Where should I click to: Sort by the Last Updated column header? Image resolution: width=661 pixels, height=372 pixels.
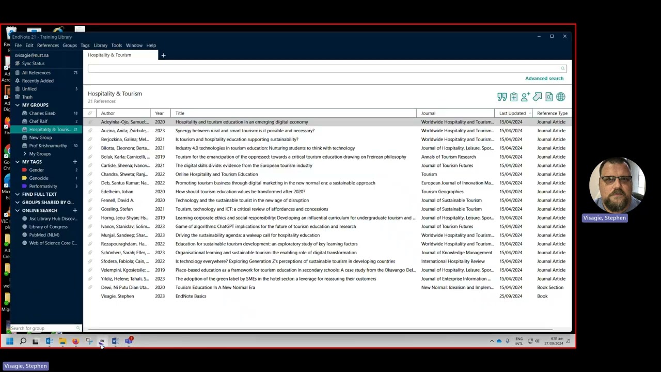pyautogui.click(x=513, y=113)
